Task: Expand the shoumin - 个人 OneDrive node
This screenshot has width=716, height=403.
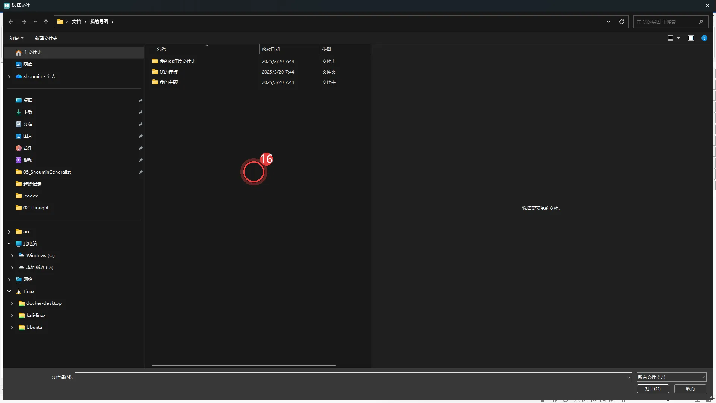Action: (9, 76)
